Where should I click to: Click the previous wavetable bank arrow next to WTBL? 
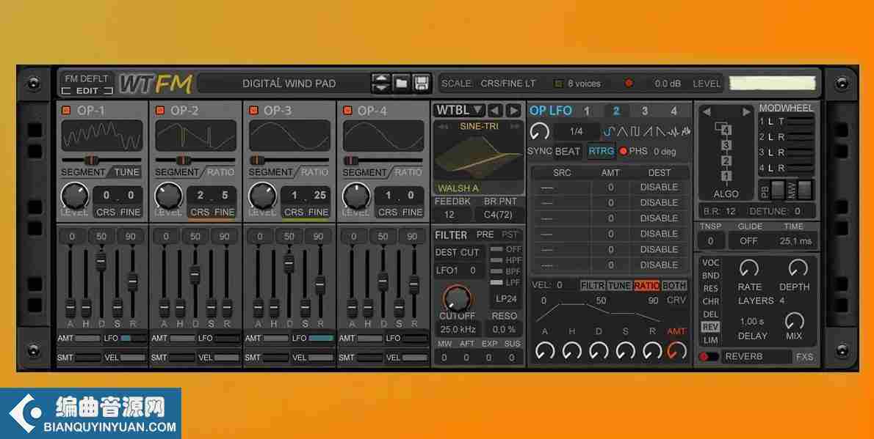495,110
